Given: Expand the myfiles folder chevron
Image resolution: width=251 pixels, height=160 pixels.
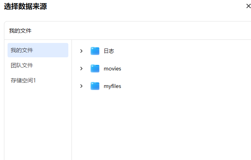Looking at the screenshot, I should [81, 86].
